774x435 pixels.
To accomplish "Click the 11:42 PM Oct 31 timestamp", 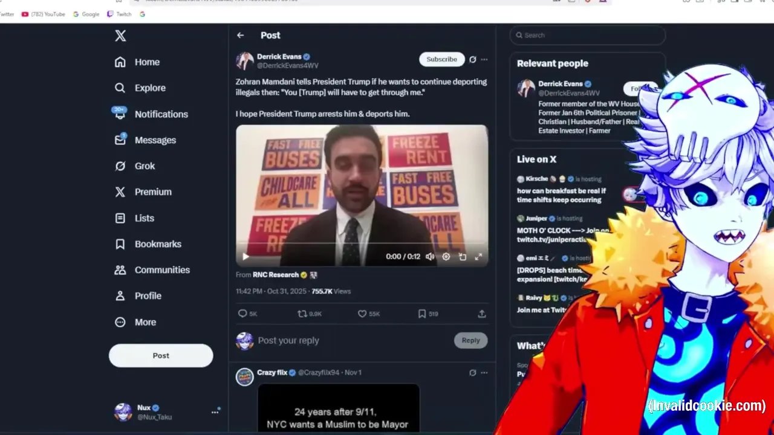I will click(x=272, y=291).
